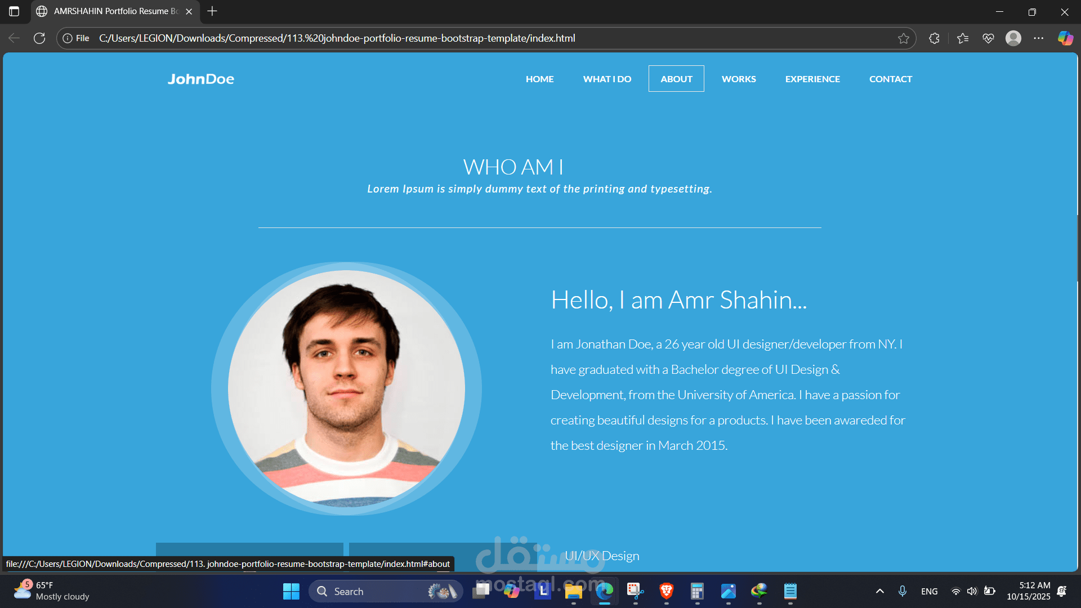1081x608 pixels.
Task: Open Brave browser from taskbar
Action: [667, 591]
